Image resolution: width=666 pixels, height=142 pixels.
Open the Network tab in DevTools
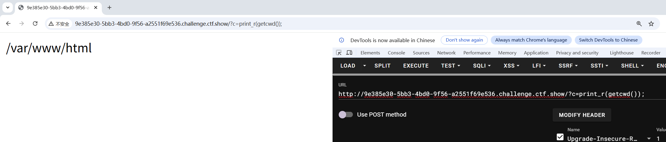(446, 53)
